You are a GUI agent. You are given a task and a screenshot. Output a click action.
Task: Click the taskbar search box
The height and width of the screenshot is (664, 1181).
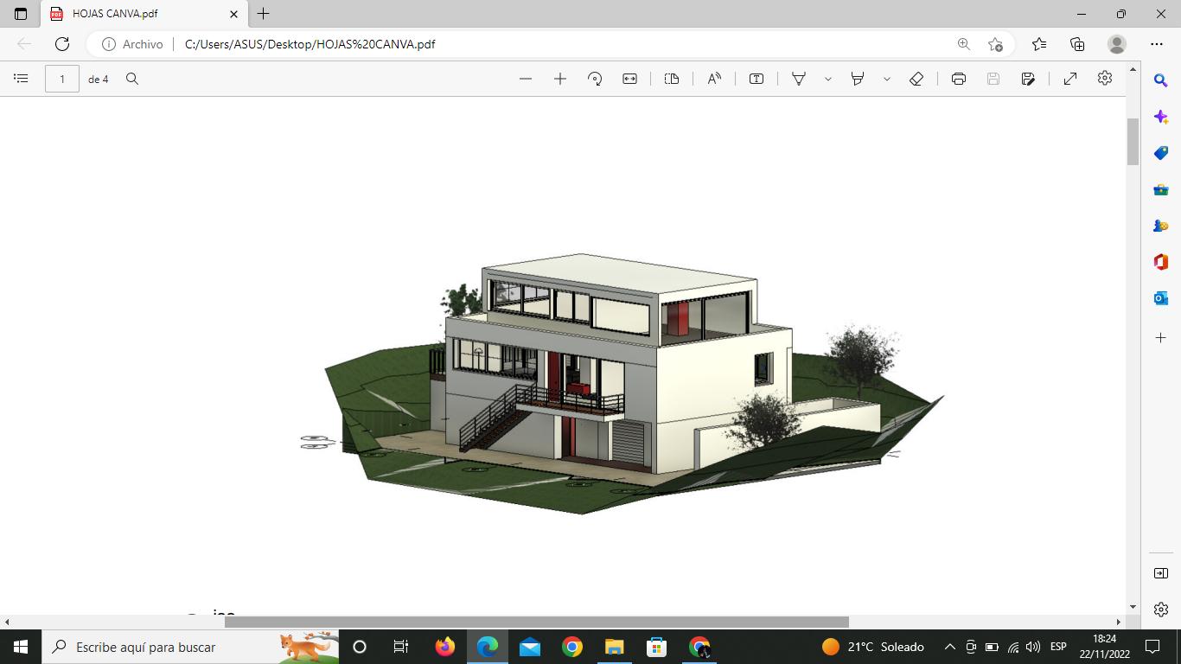tap(192, 647)
